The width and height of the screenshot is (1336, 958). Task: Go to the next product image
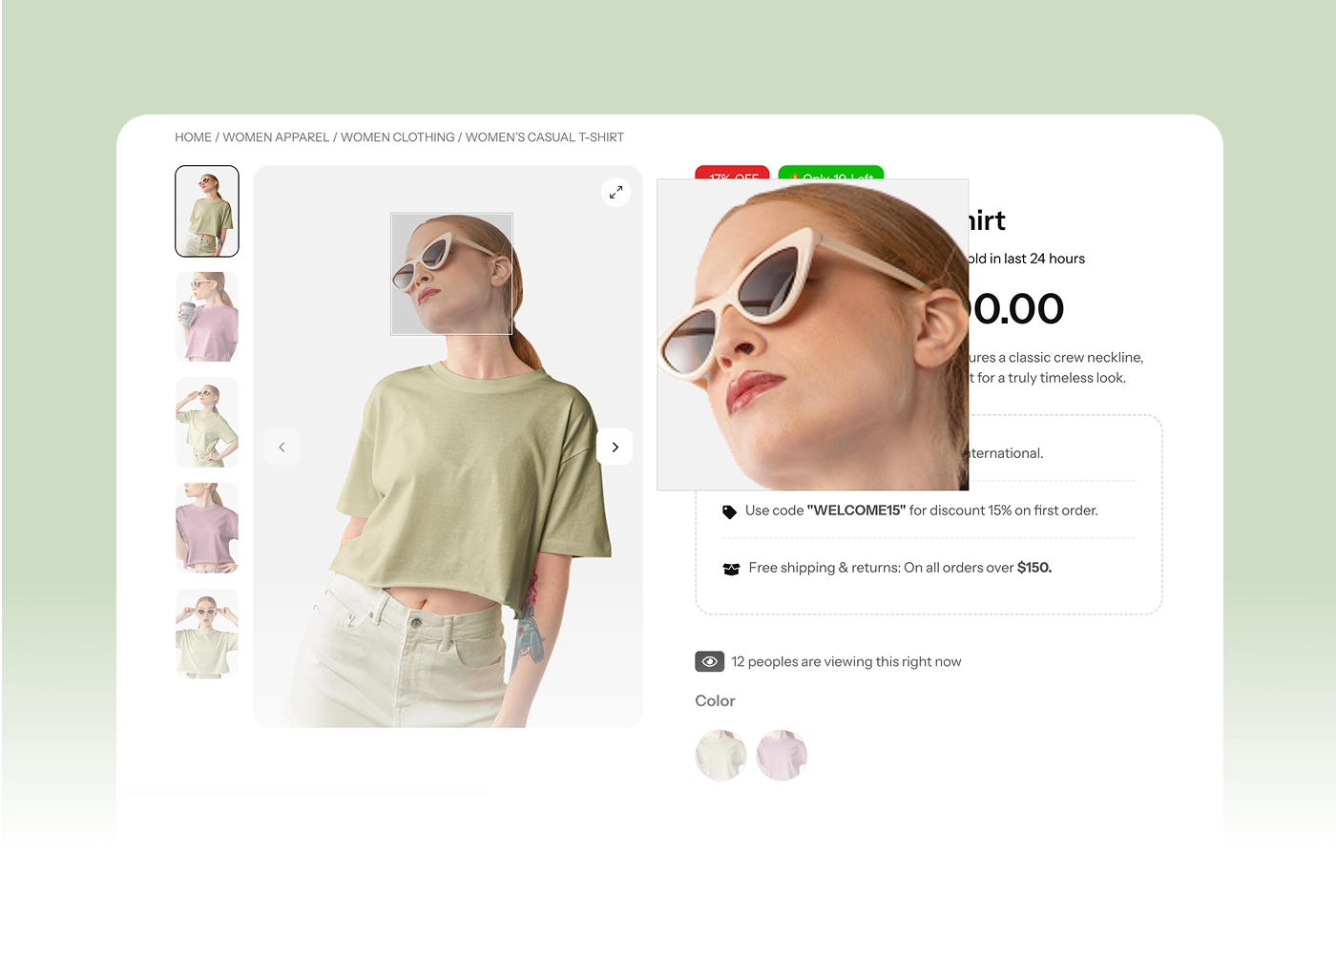coord(615,447)
